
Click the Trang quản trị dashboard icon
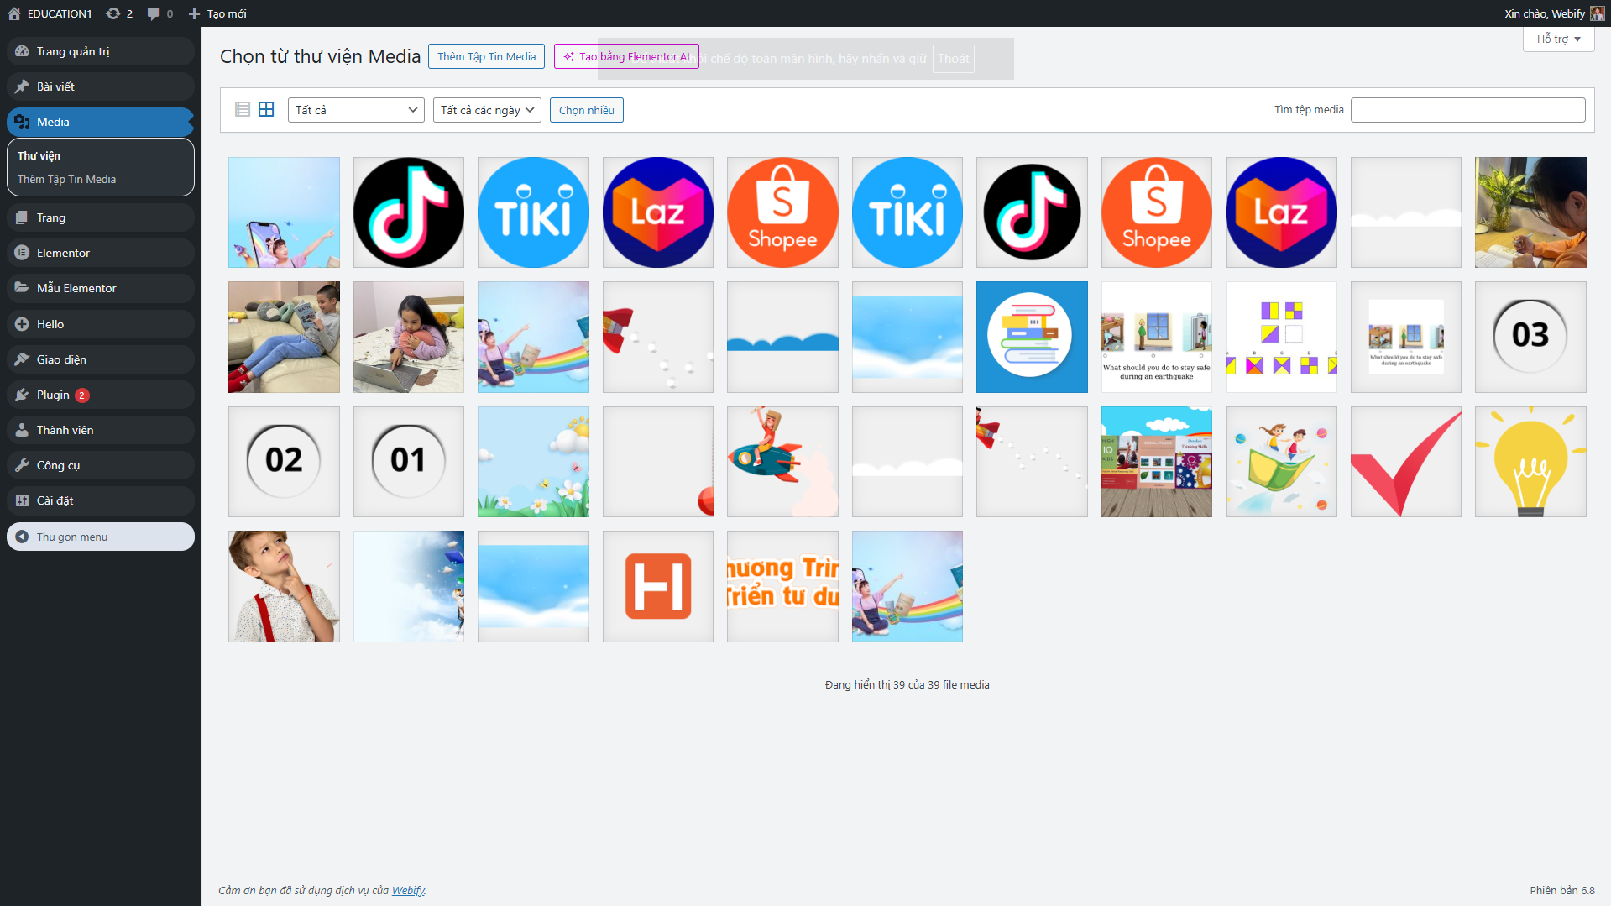click(x=22, y=51)
